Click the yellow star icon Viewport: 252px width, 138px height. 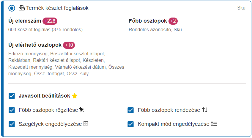pos(75,96)
